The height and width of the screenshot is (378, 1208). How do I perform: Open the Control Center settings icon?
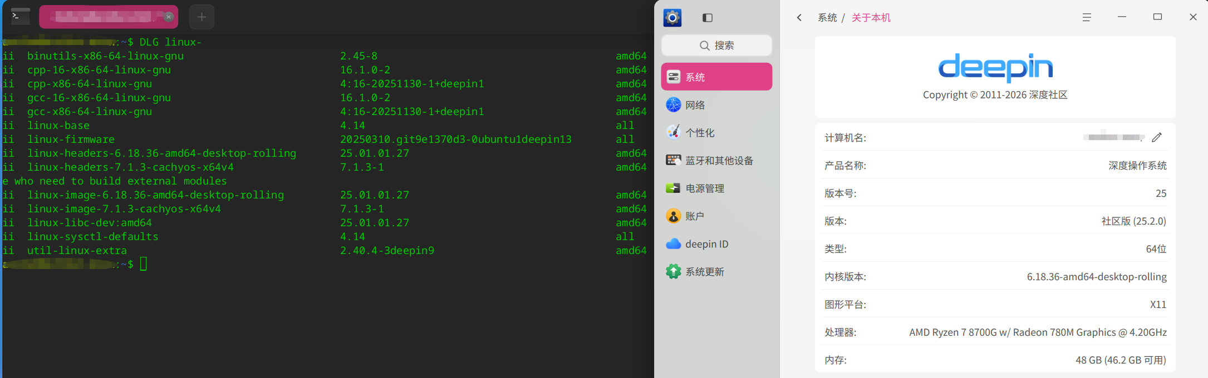click(672, 18)
